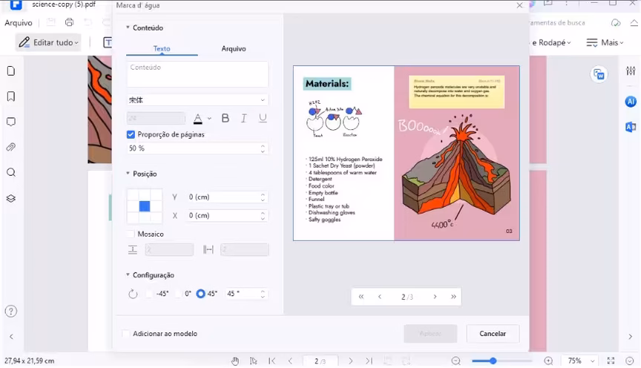Check Adicionar ao modelo option
641x368 pixels.
click(x=126, y=334)
